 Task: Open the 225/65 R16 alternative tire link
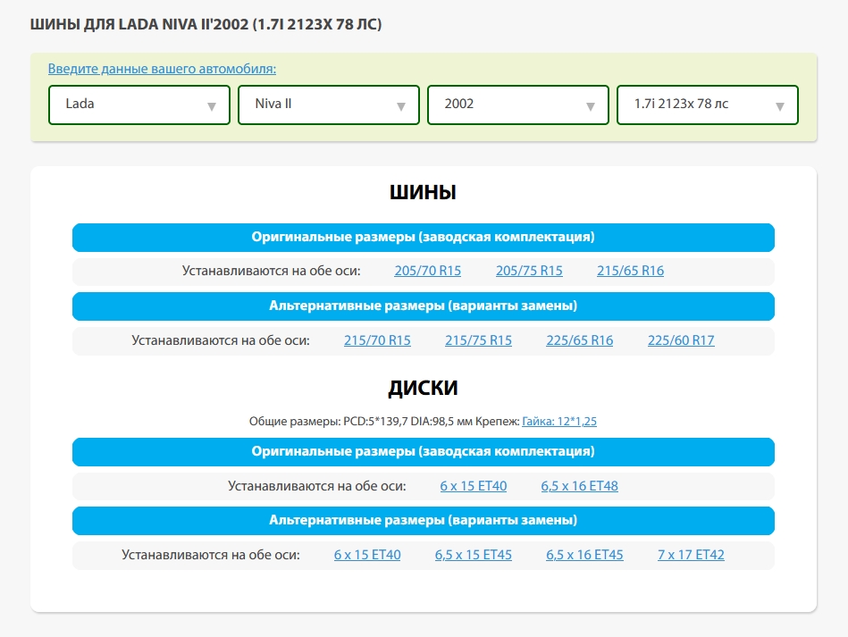(x=580, y=340)
